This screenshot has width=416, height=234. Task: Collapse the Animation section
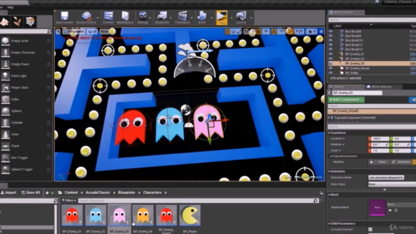tap(329, 172)
